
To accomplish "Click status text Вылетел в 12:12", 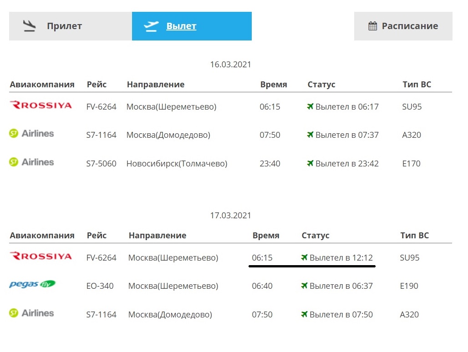I will pos(341,258).
